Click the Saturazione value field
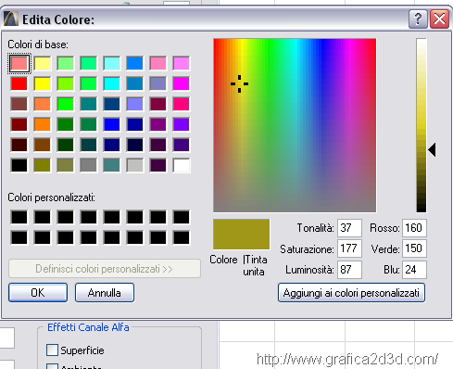Screen dimensions: 453x369 [x=349, y=248]
